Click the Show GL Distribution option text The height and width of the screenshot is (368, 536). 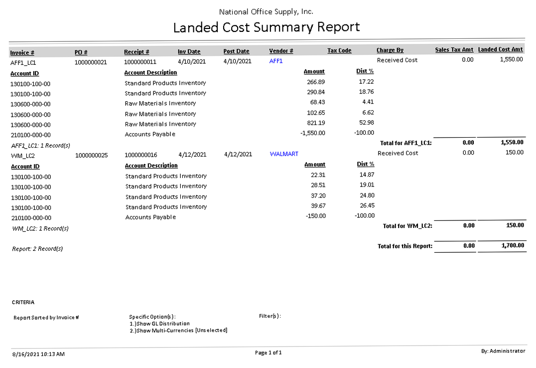(162, 324)
